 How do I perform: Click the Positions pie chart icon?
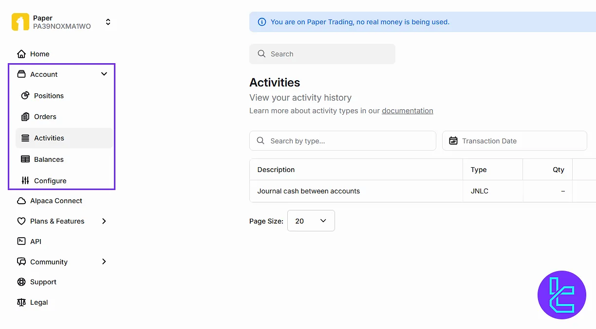pos(25,96)
